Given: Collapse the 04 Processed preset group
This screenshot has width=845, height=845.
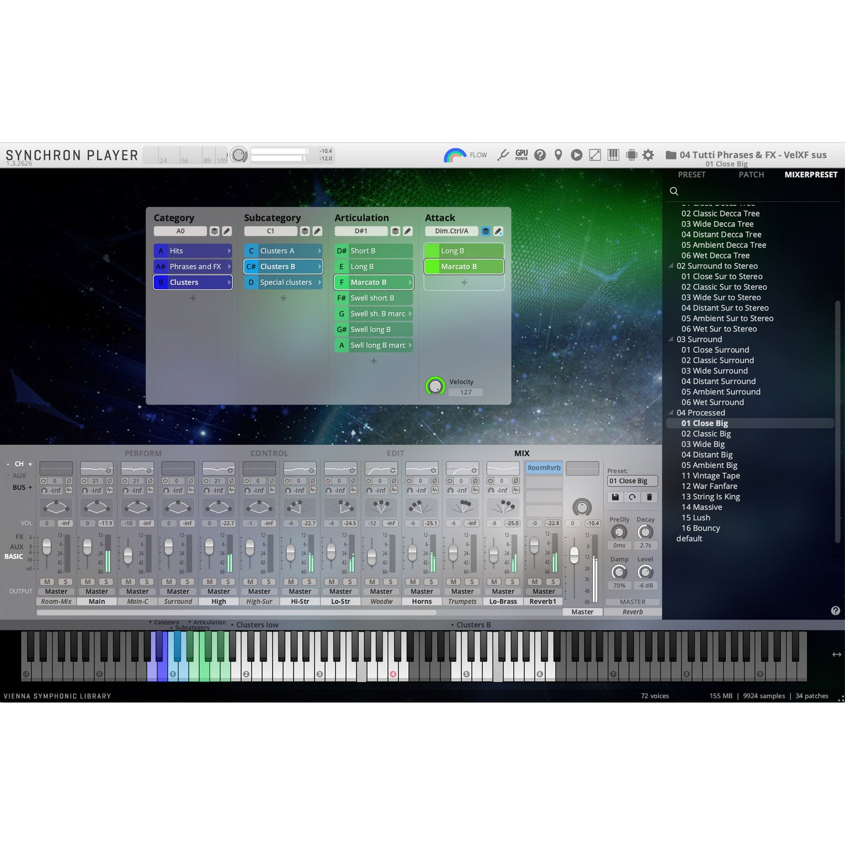Looking at the screenshot, I should [x=671, y=413].
